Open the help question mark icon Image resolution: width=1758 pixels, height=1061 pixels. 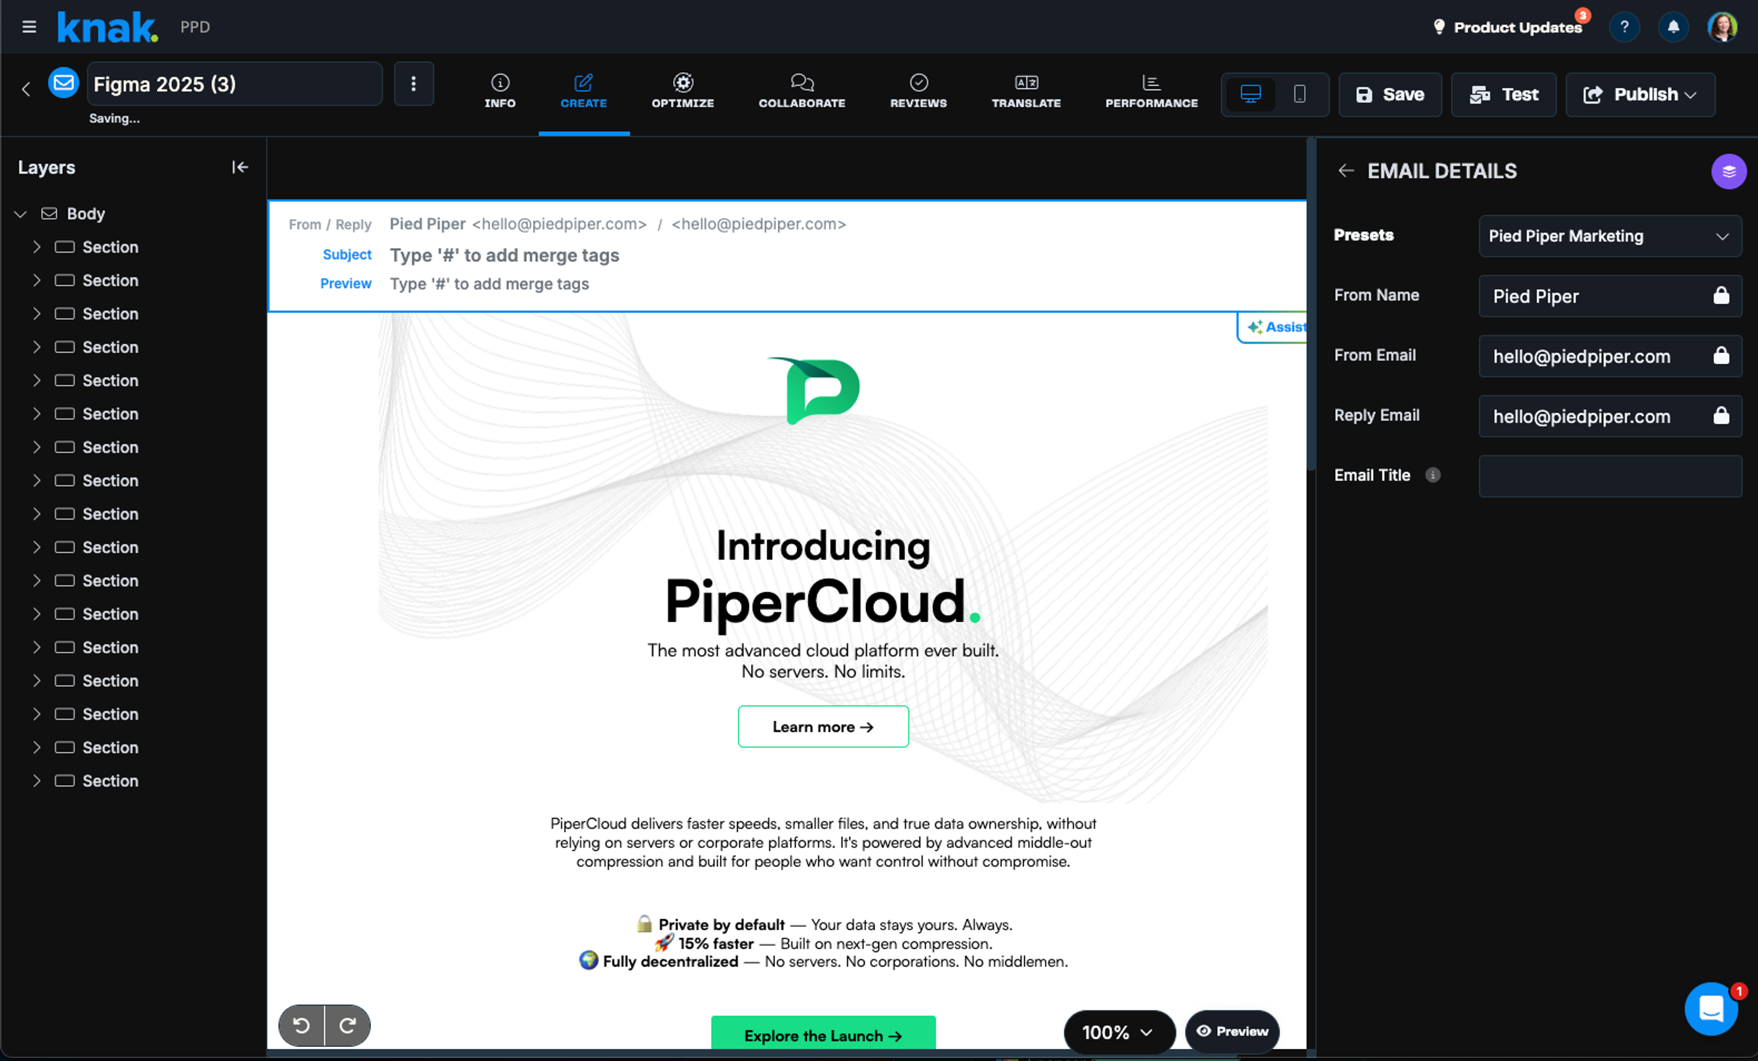[x=1624, y=27]
